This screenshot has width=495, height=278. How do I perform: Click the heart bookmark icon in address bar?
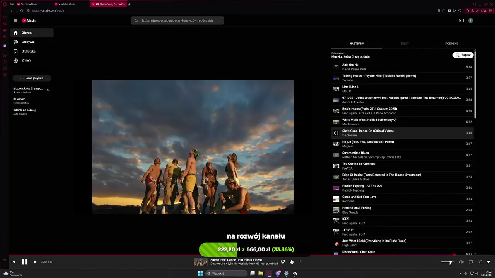pyautogui.click(x=459, y=11)
